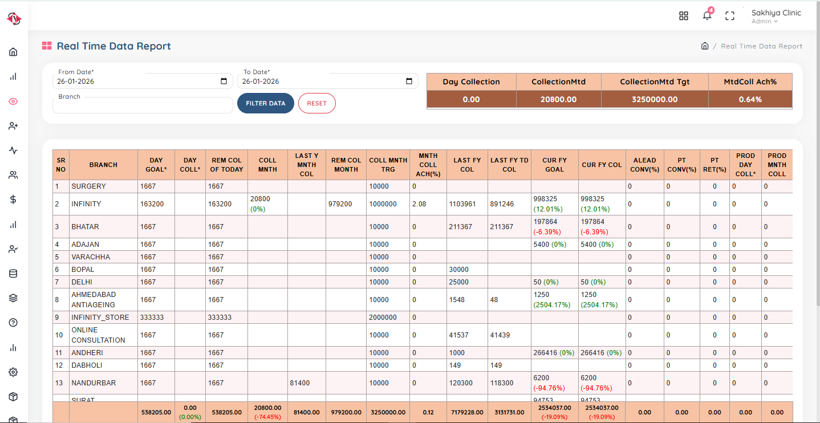Select the people group icon in sidebar
The image size is (820, 423).
[x=13, y=174]
